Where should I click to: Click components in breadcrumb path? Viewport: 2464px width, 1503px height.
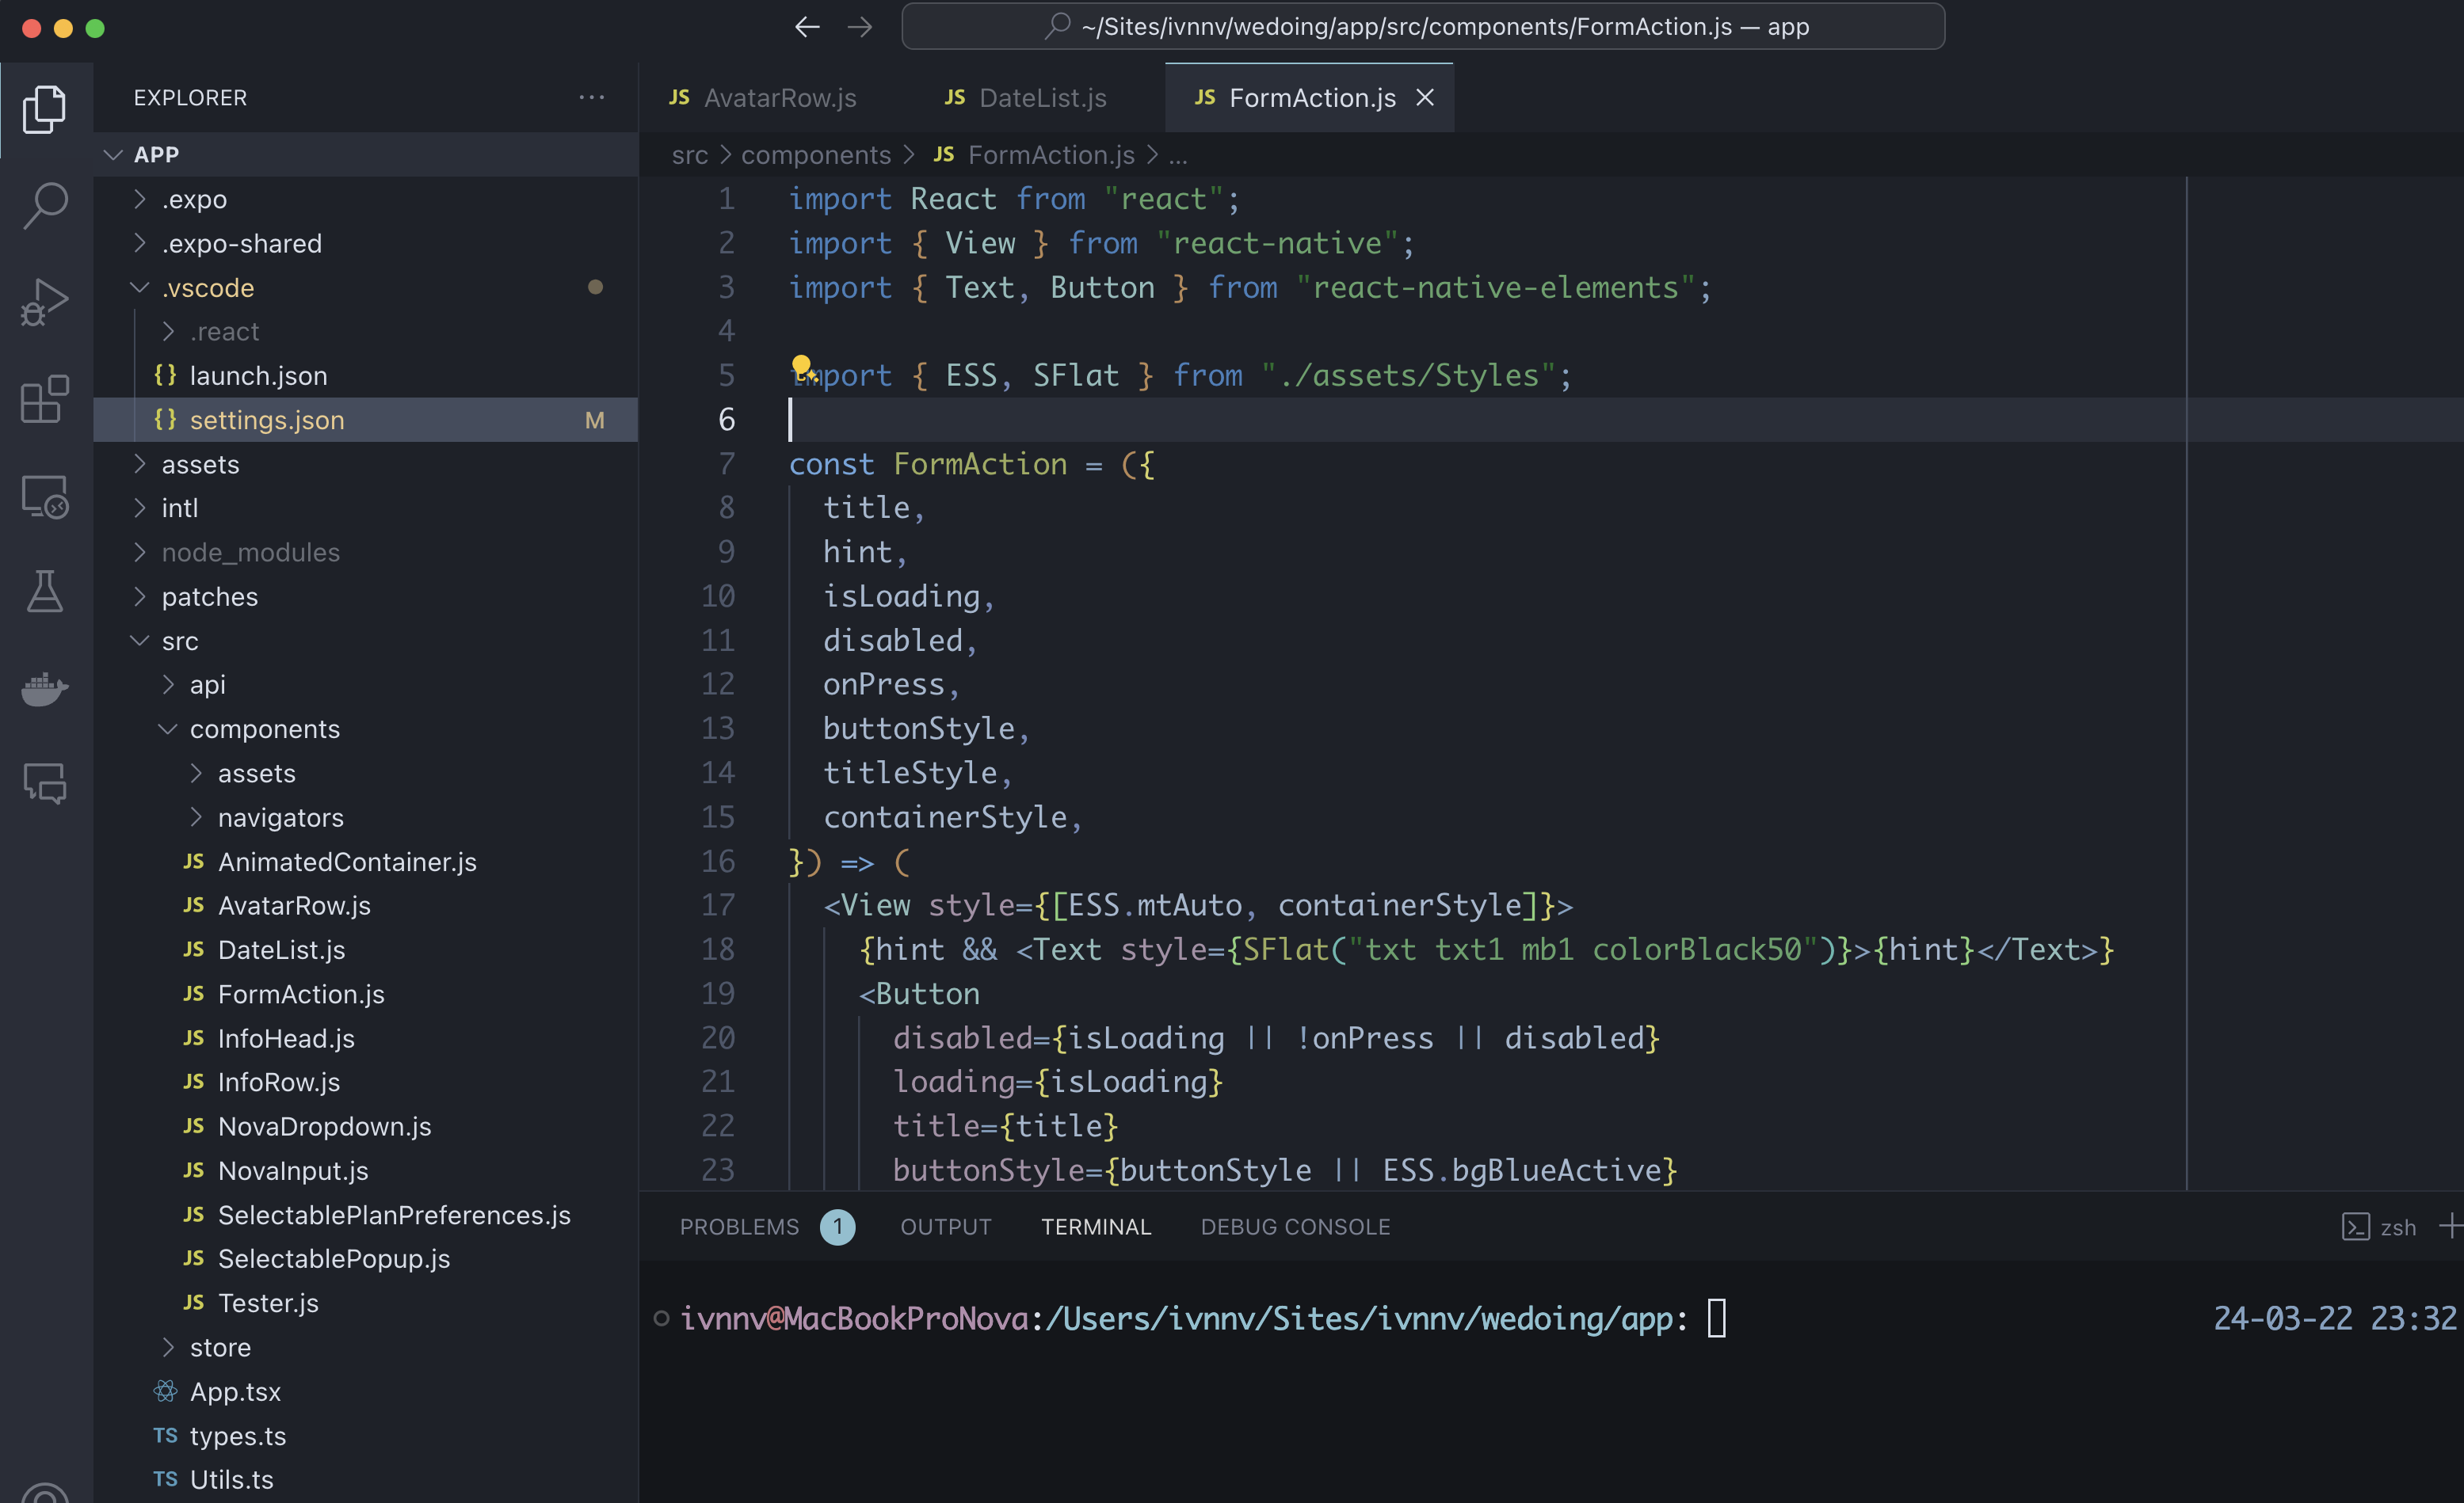[x=816, y=155]
